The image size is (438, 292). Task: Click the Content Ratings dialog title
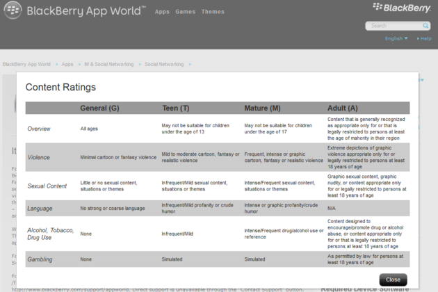click(60, 88)
